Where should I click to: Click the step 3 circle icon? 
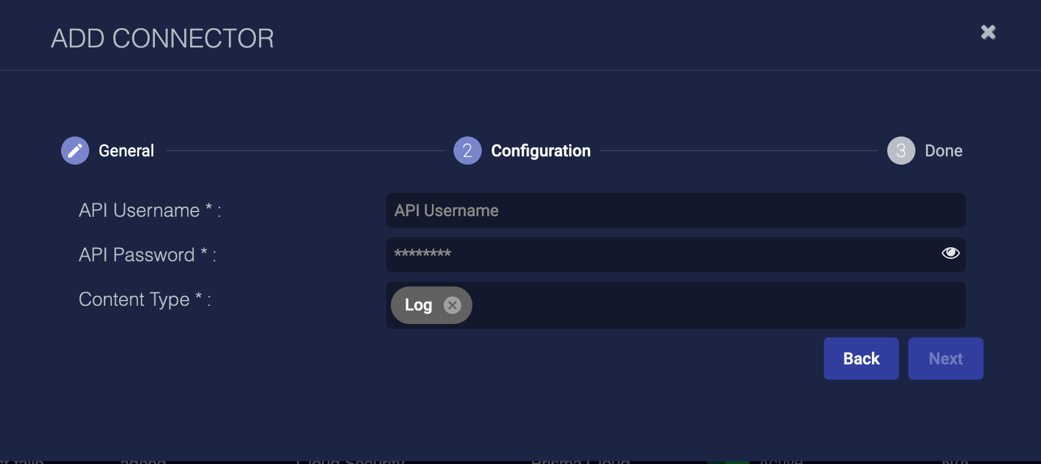[x=901, y=151]
